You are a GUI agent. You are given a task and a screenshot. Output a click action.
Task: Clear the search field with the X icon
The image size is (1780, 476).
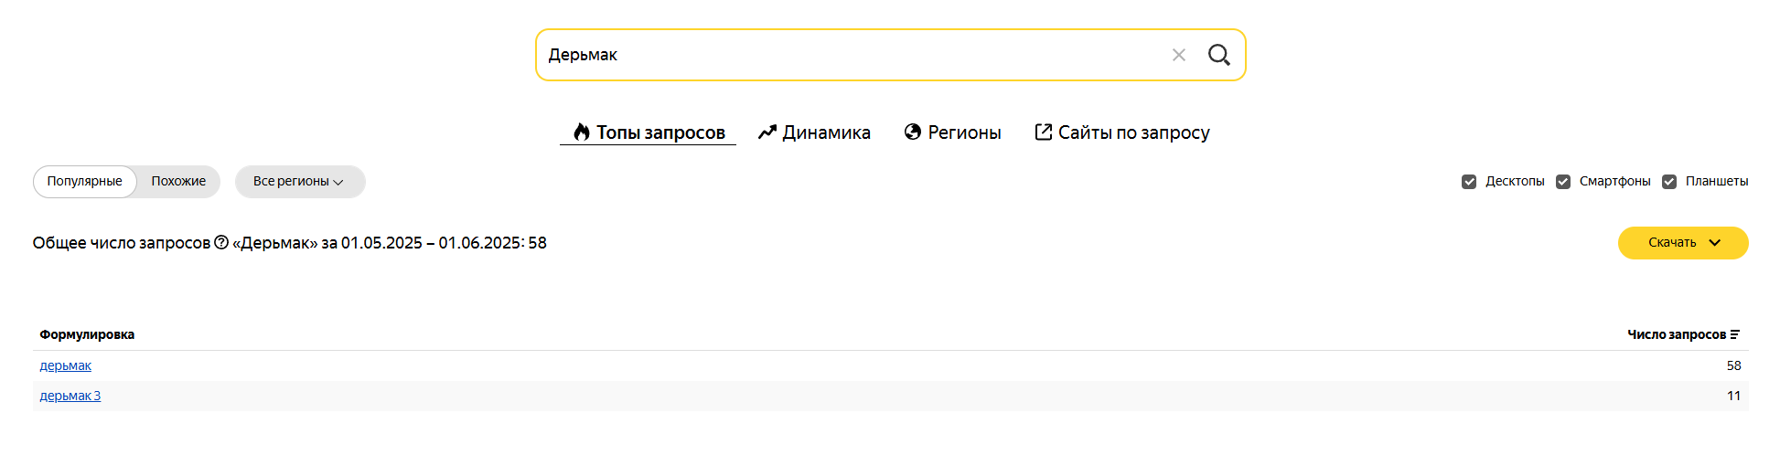tap(1178, 55)
